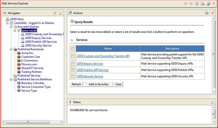Click Published Service Interfaces folder icon
This screenshot has height=128, width=218.
tap(15, 79)
